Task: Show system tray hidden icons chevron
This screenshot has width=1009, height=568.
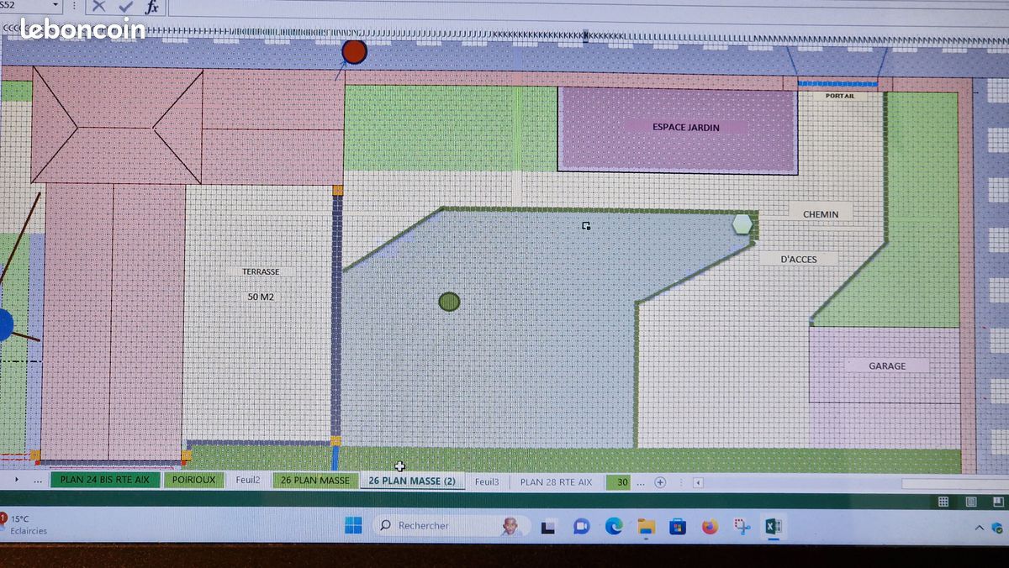Action: pos(979,528)
